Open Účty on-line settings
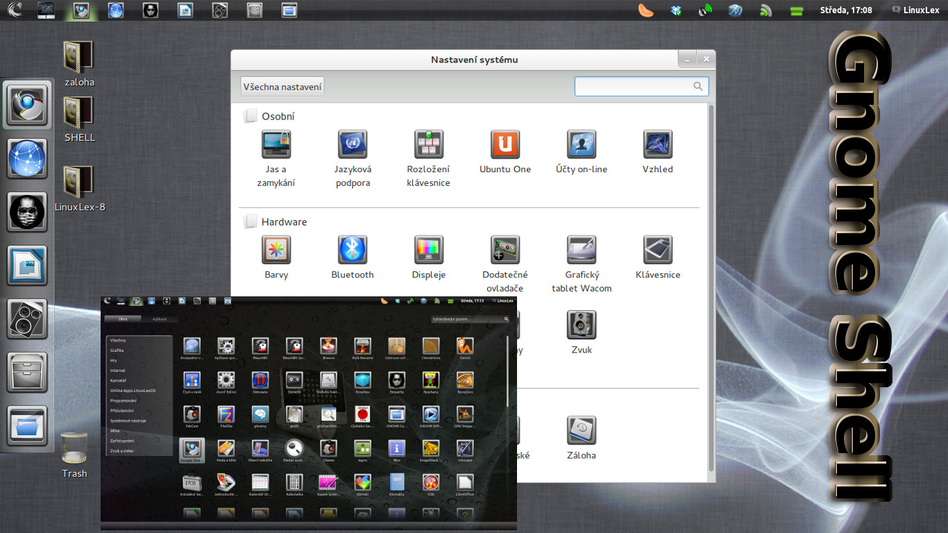The height and width of the screenshot is (533, 948). coord(582,152)
